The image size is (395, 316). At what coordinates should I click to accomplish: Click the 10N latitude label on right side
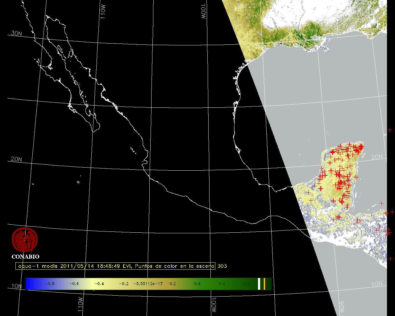pos(377,284)
